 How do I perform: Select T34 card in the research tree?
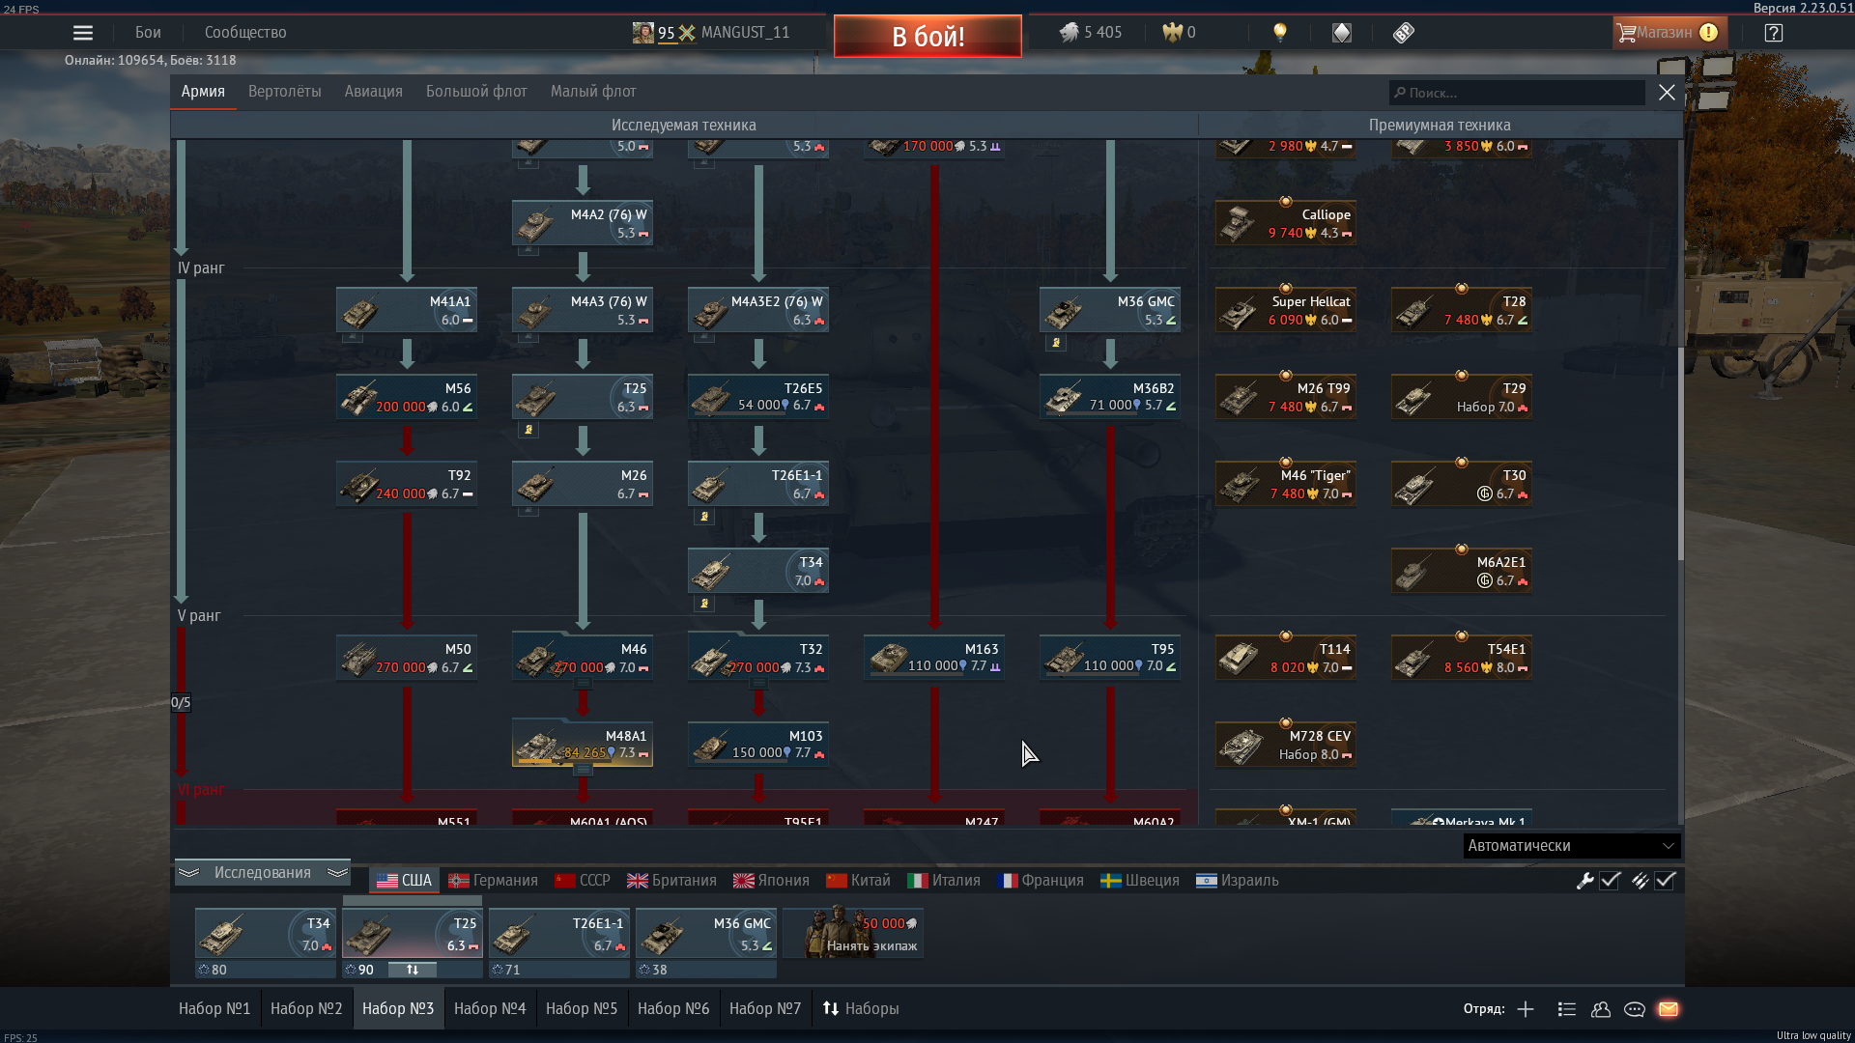pos(758,571)
